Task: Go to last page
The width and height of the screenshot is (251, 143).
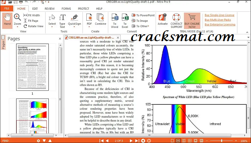Action: [137, 140]
